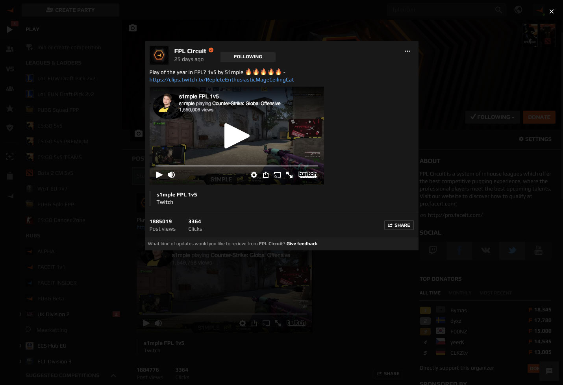Open the crosshair icon in the sidebar
563x385 pixels.
(10, 156)
